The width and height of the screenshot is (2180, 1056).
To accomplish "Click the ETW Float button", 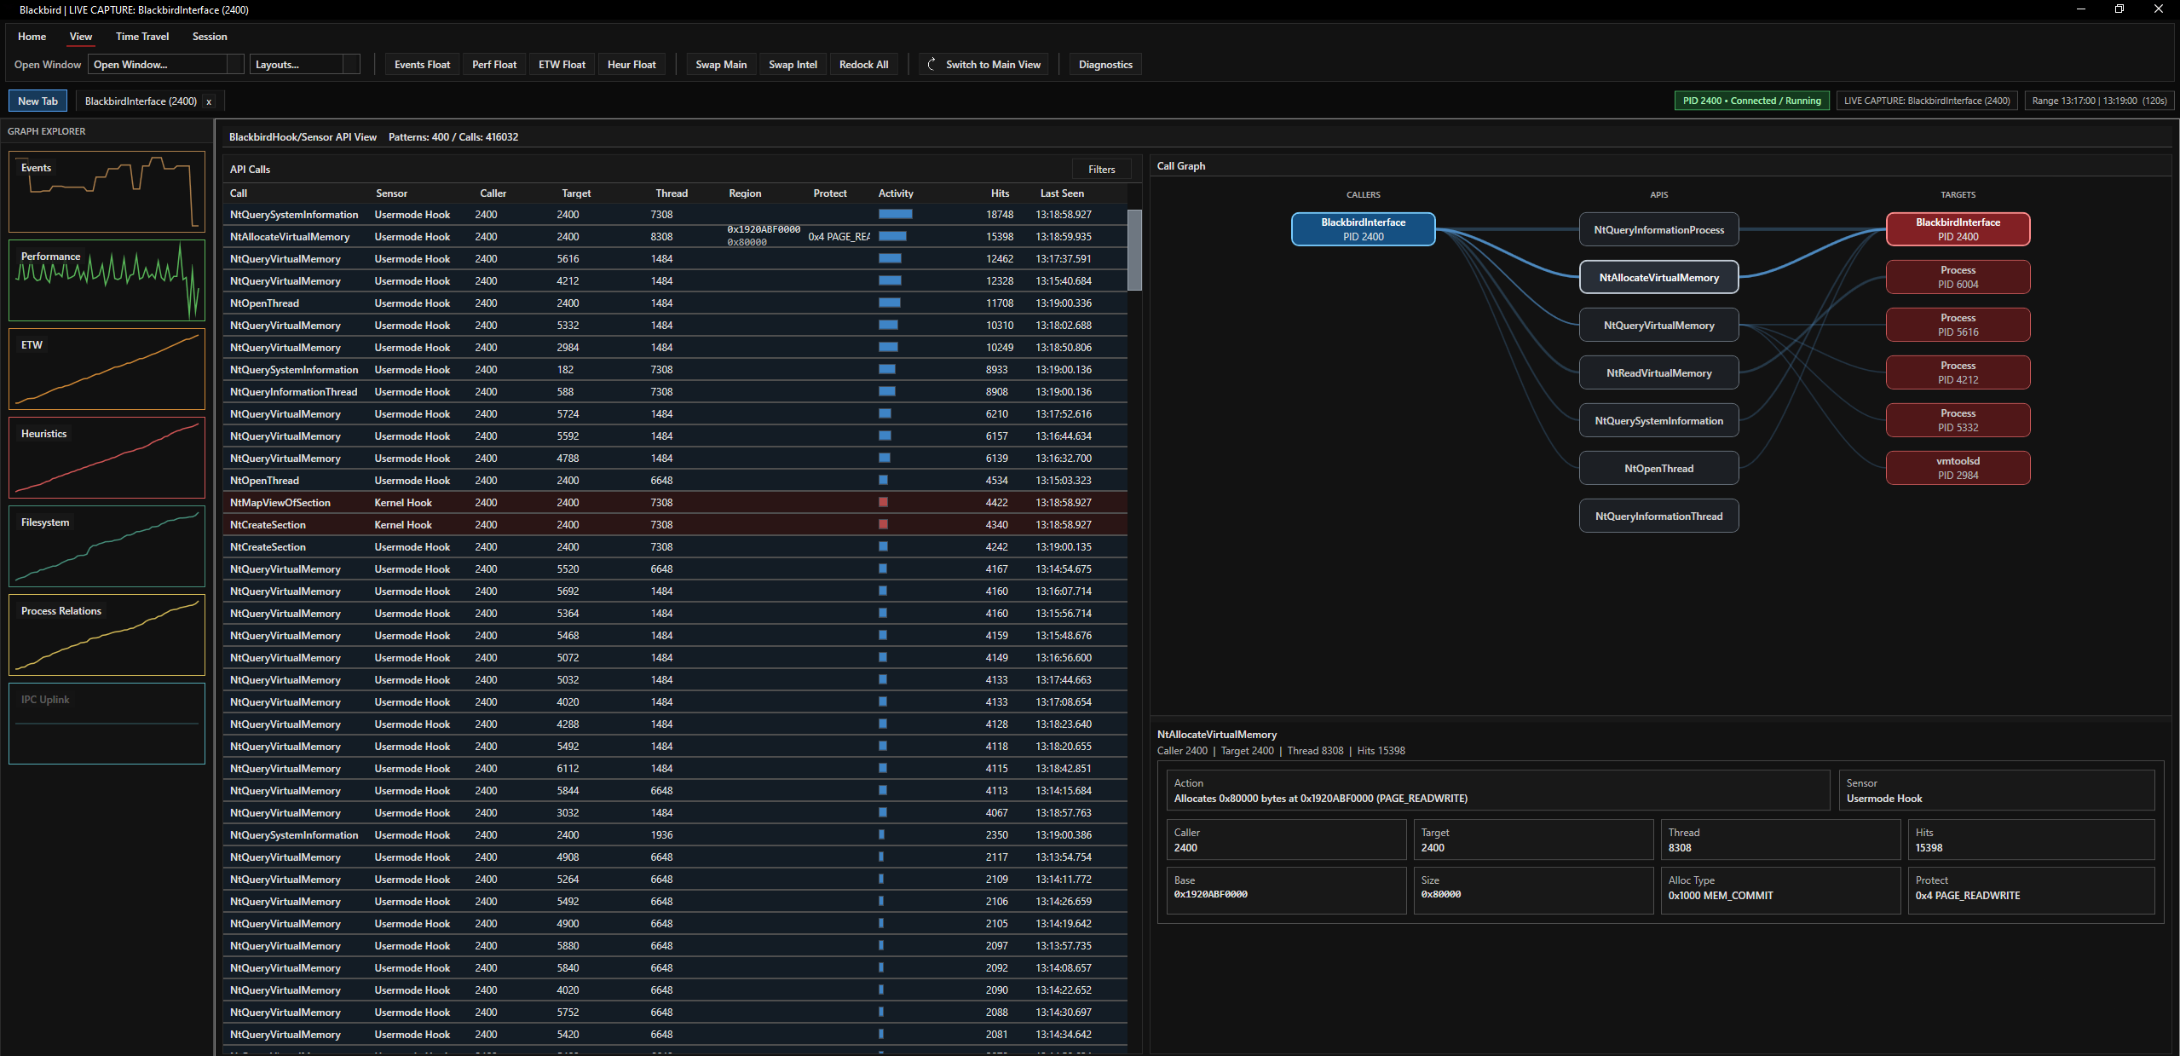I will pos(562,64).
